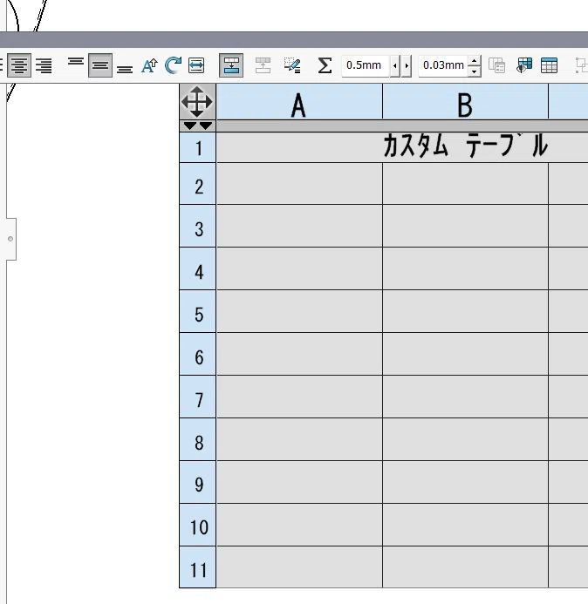Screen dimensions: 588x604
Task: Expand table via double down triangles
Action: point(197,126)
